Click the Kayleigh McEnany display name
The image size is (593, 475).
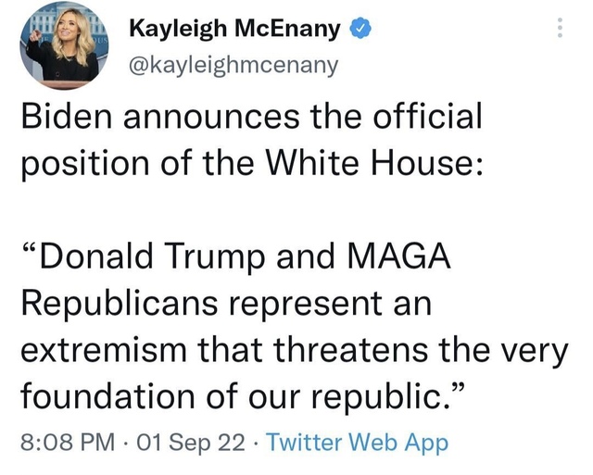point(234,29)
